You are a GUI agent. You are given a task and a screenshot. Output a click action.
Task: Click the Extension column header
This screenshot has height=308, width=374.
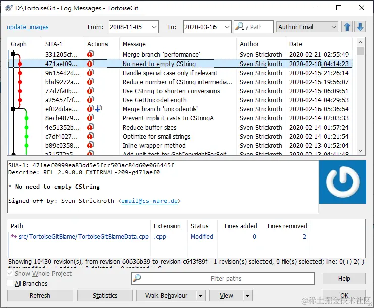point(169,226)
